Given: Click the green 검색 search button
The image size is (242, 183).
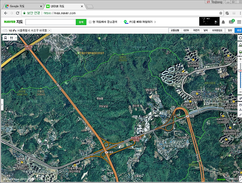Looking at the screenshot, I should point(81,22).
